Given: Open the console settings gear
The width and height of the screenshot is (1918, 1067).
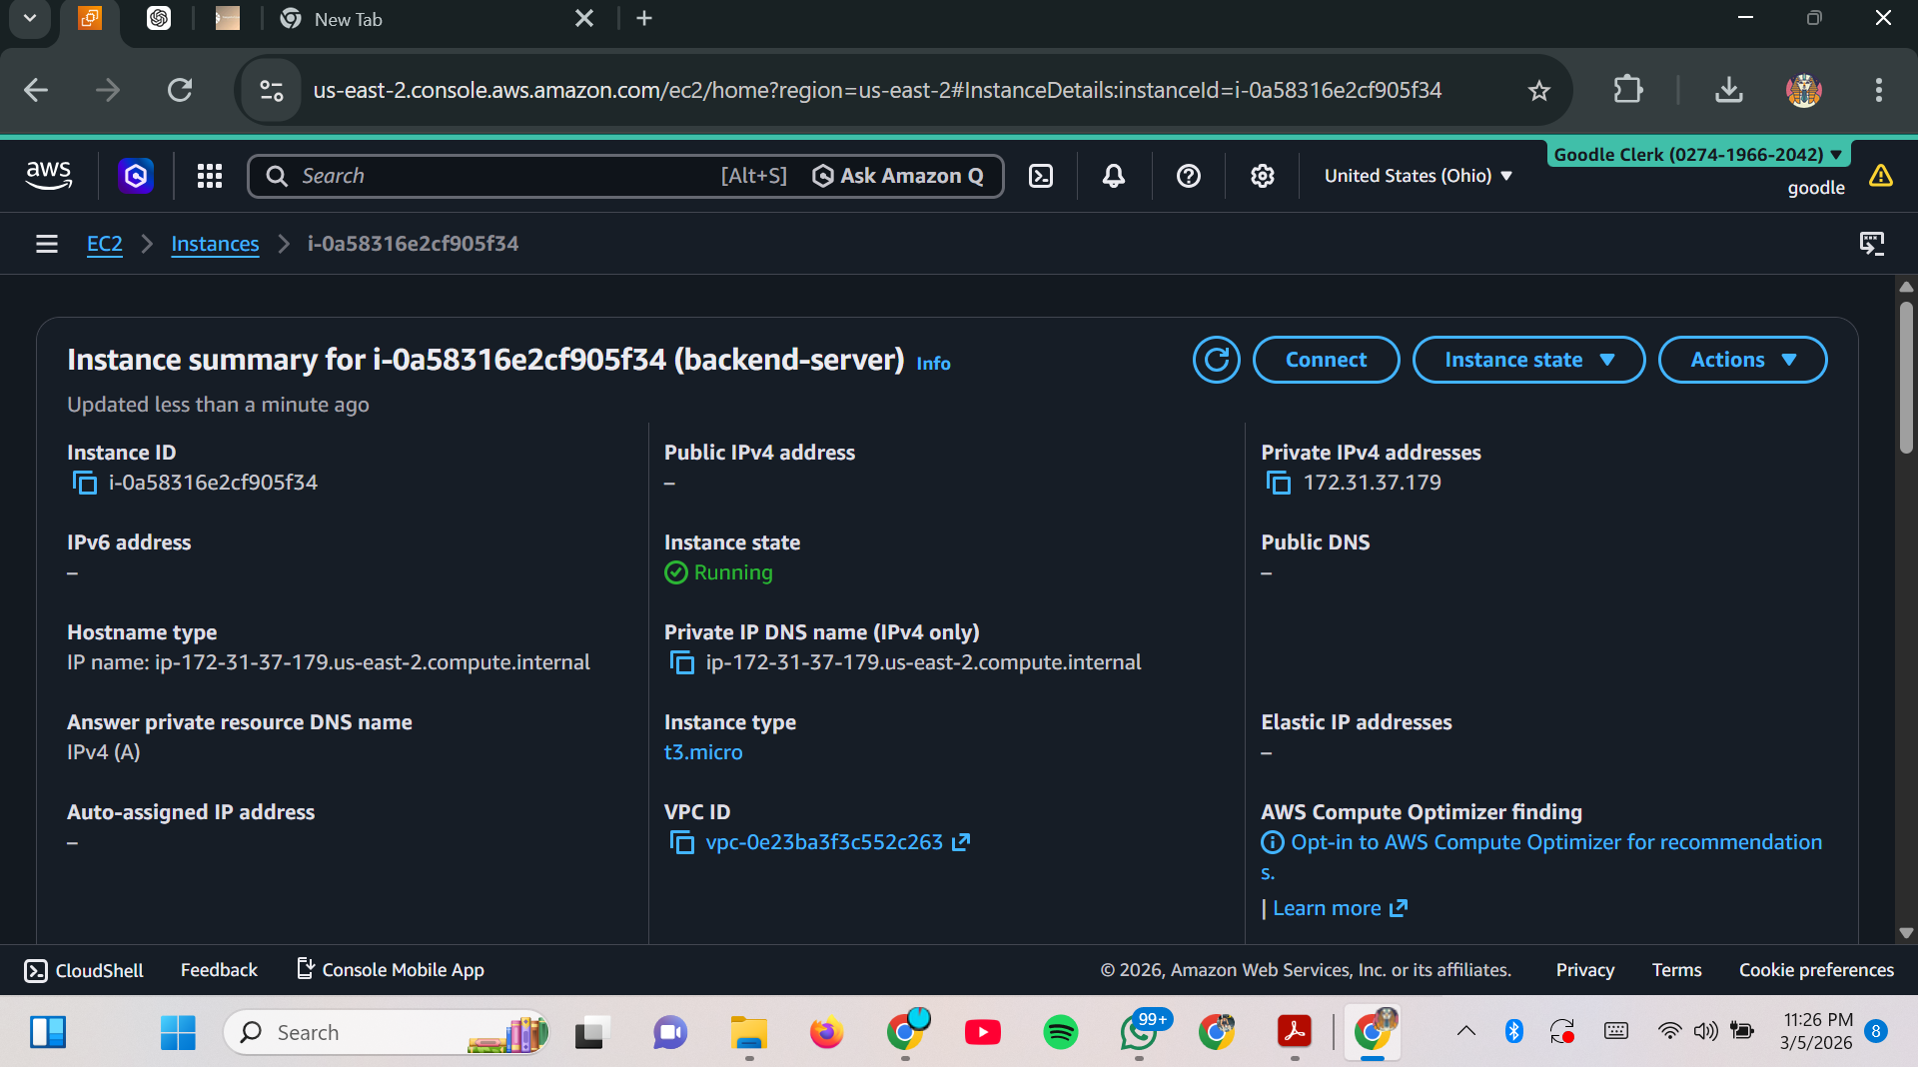Looking at the screenshot, I should [x=1263, y=176].
